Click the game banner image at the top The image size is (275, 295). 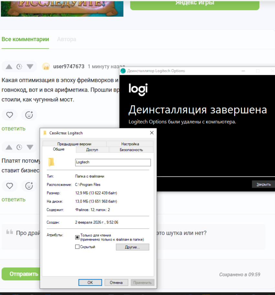[62, 8]
